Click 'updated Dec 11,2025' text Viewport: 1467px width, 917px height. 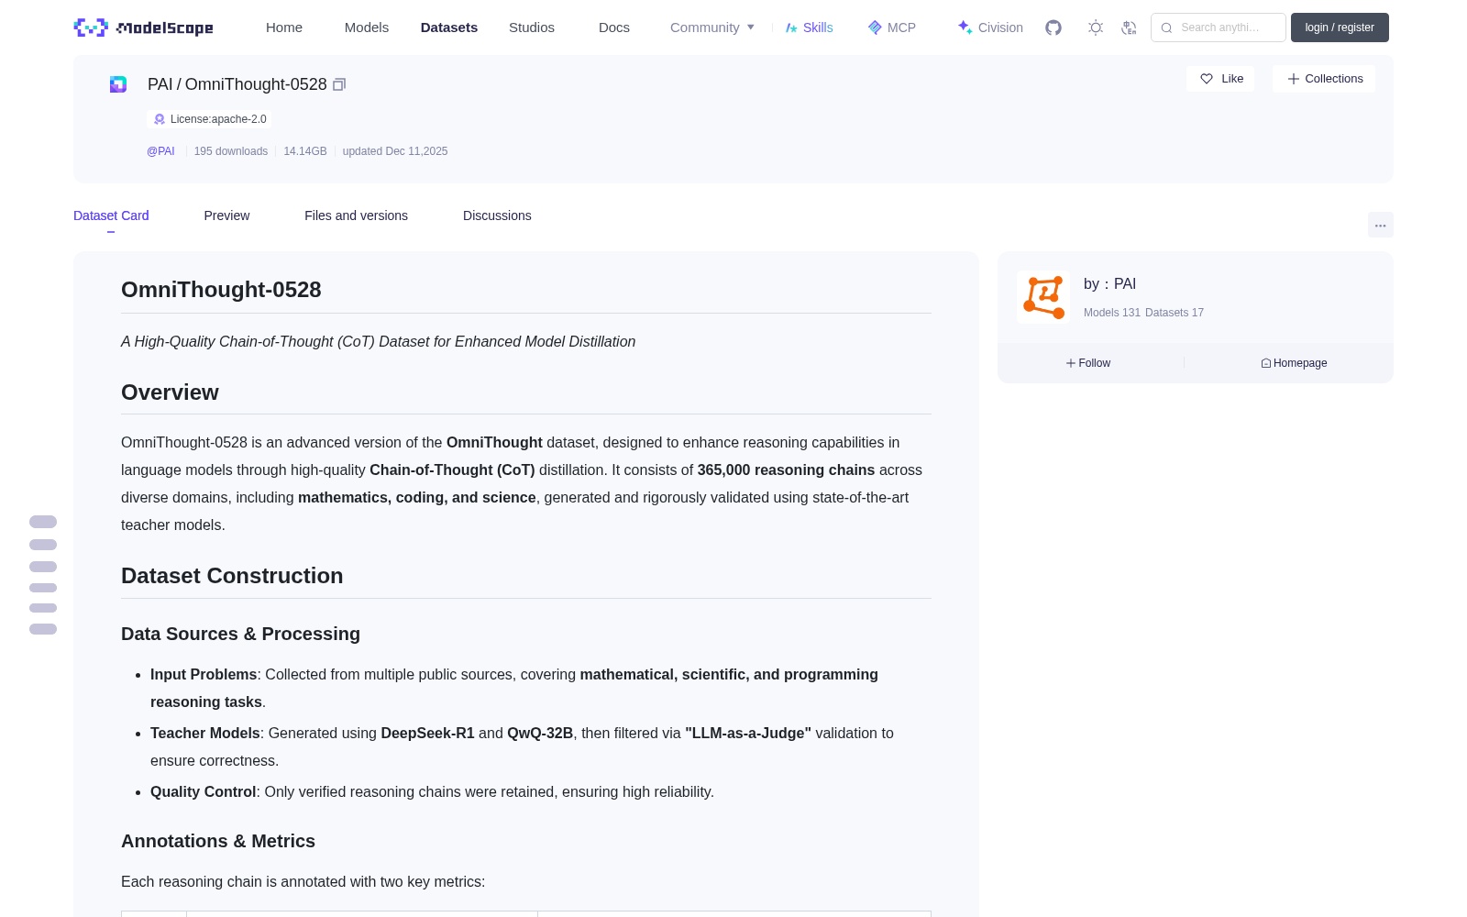(395, 151)
